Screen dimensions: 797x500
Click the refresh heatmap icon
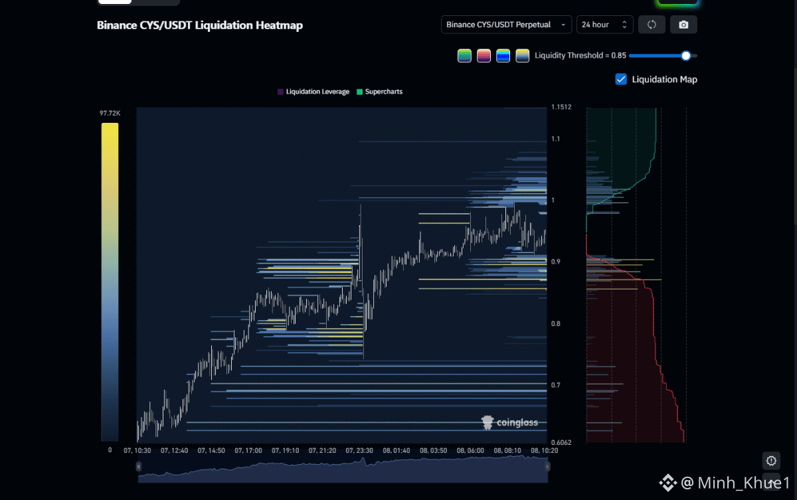(x=652, y=25)
